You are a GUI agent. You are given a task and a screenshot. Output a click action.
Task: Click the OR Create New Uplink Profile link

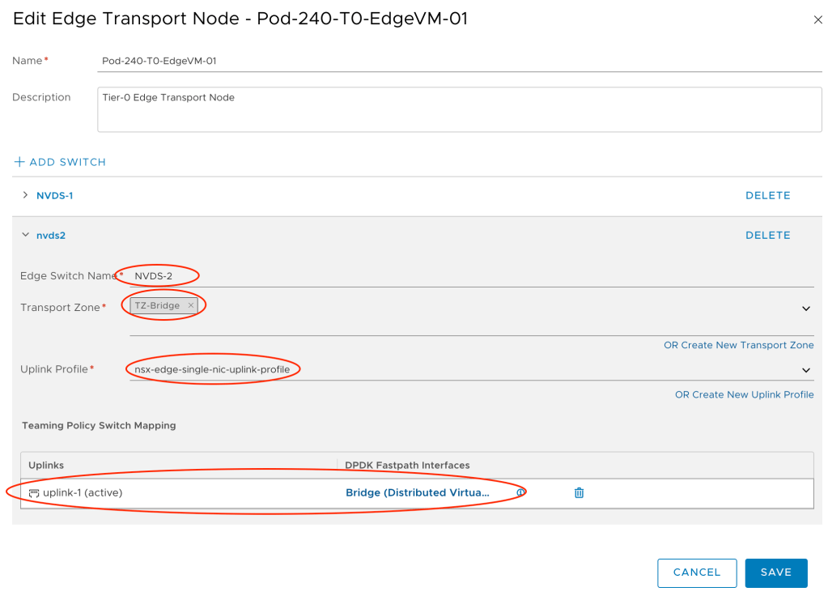tap(744, 394)
